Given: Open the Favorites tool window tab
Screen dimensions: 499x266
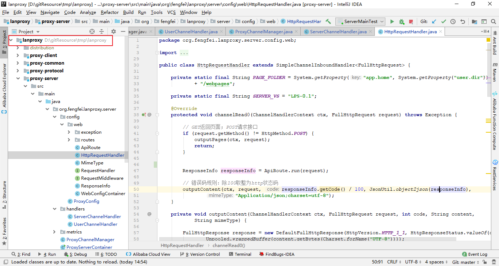Looking at the screenshot, I should pos(4,231).
